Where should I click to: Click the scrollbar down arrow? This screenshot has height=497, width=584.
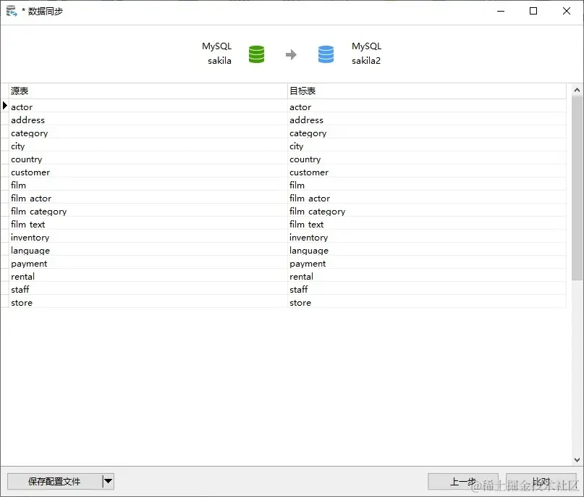577,460
